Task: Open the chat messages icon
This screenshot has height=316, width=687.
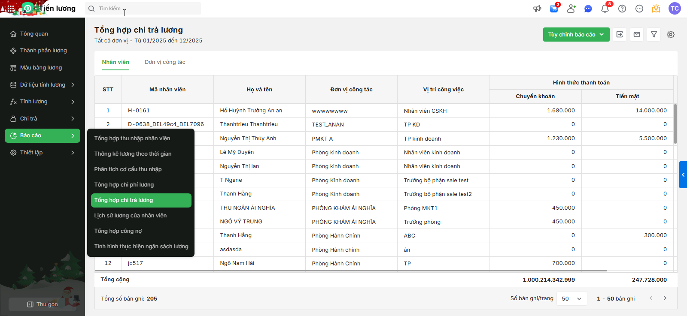Action: 588,9
